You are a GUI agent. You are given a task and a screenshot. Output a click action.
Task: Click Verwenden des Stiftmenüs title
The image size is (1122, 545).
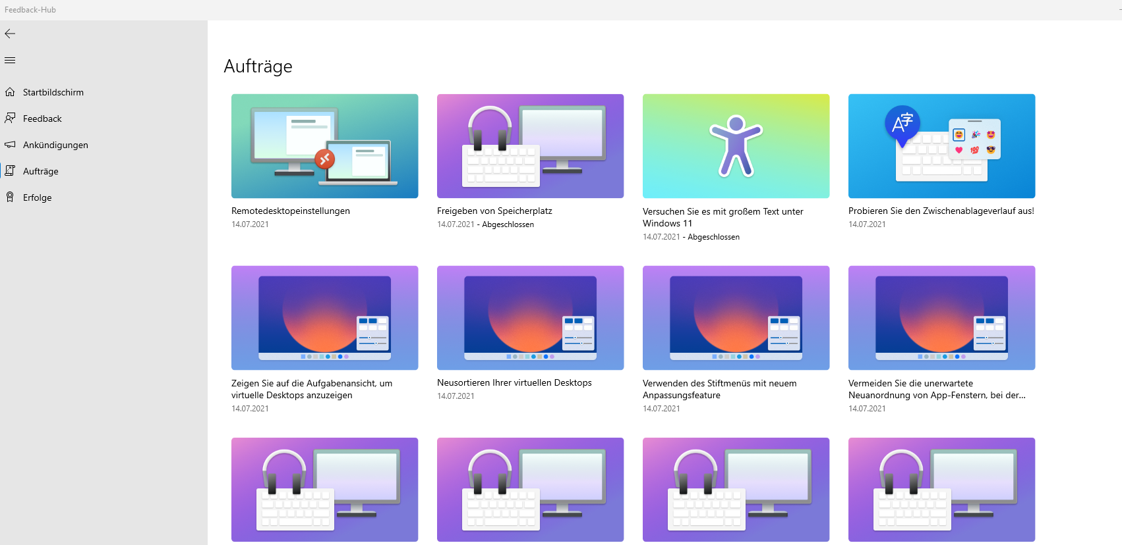720,389
